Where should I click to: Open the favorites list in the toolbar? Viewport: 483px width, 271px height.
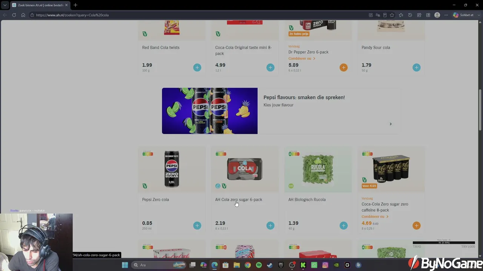[x=401, y=15]
